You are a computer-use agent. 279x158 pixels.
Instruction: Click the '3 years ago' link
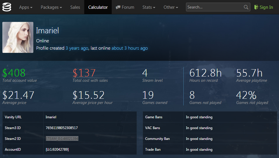77,48
